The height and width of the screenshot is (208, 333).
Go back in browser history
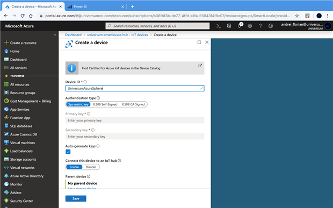[6, 16]
